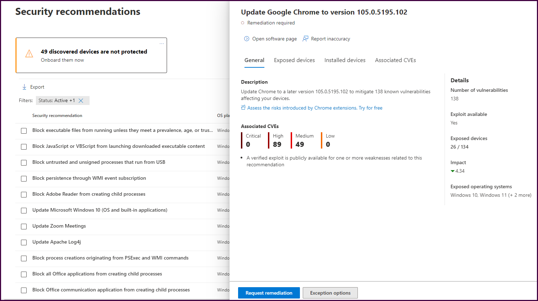This screenshot has width=538, height=301.
Task: Click the green impact trend arrow
Action: [452, 171]
